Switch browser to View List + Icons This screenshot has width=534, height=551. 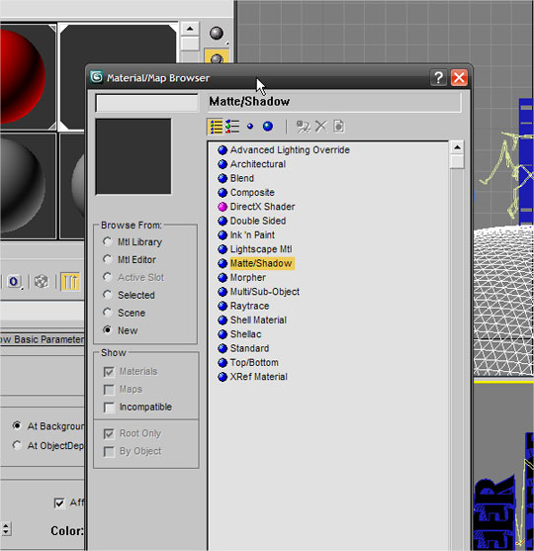232,127
